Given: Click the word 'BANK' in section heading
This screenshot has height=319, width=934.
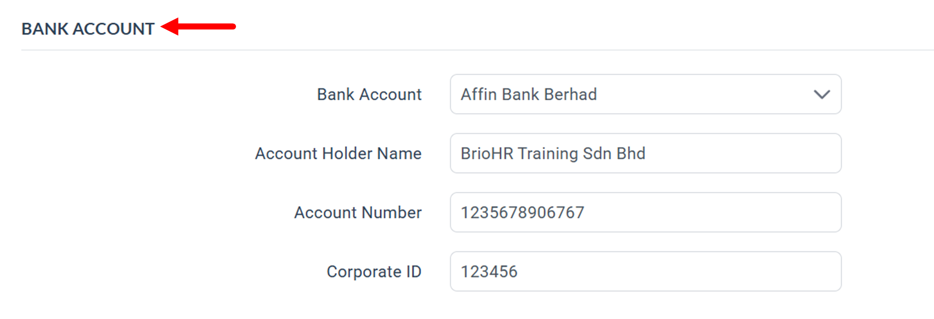Looking at the screenshot, I should [x=44, y=29].
